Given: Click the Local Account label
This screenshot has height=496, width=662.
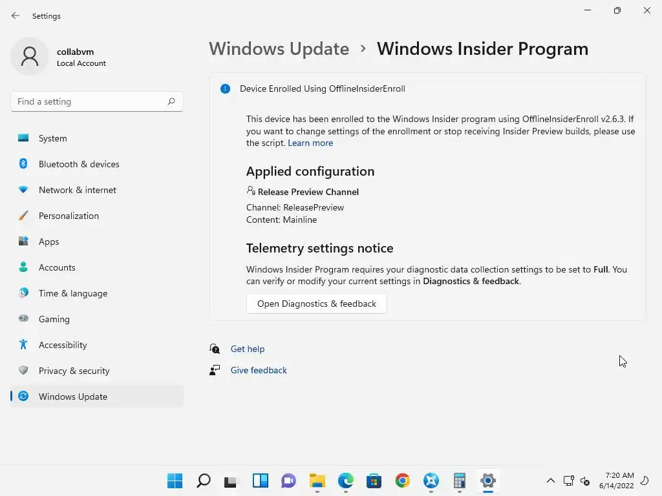Looking at the screenshot, I should (x=81, y=63).
